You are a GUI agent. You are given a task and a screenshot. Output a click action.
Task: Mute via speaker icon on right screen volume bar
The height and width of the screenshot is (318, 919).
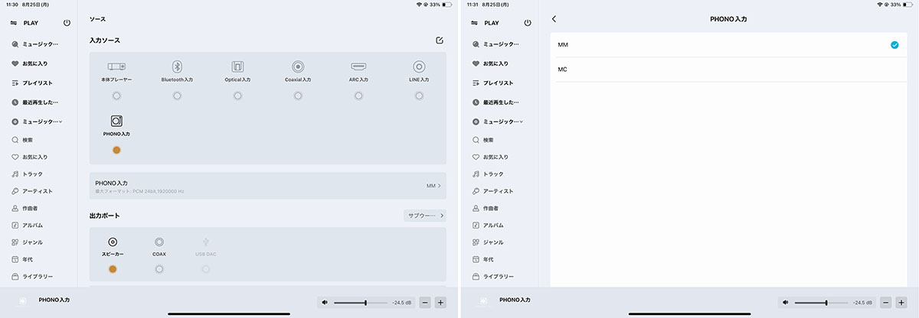786,303
